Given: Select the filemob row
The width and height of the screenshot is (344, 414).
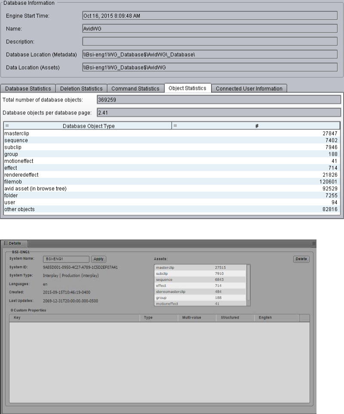Looking at the screenshot, I should click(172, 181).
